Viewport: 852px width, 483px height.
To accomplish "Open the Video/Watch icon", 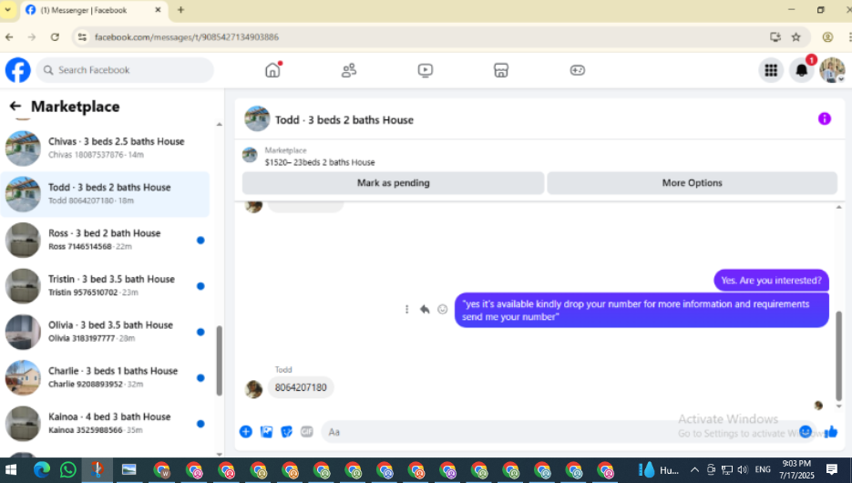I will click(426, 70).
